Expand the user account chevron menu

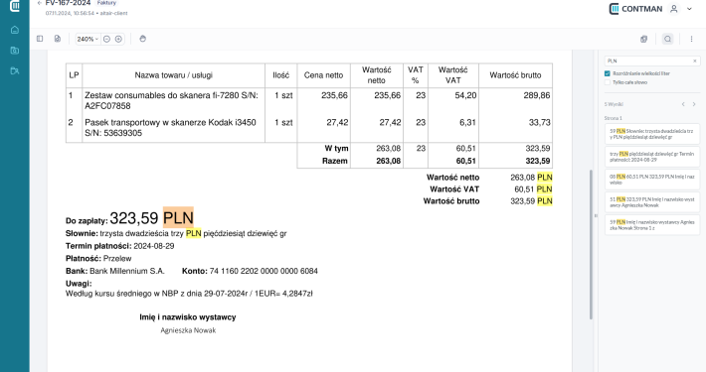click(x=689, y=9)
